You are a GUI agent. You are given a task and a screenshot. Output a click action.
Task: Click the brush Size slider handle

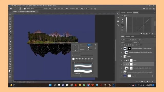pos(89,48)
